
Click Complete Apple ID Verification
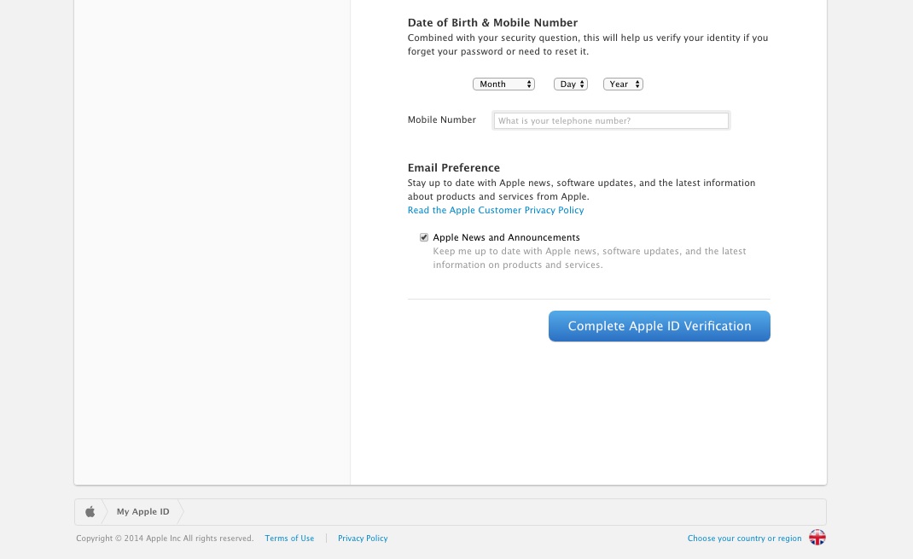[x=659, y=326]
